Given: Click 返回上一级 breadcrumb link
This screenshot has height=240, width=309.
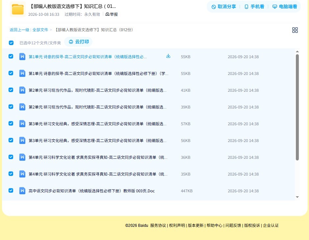Looking at the screenshot, I should (19, 30).
